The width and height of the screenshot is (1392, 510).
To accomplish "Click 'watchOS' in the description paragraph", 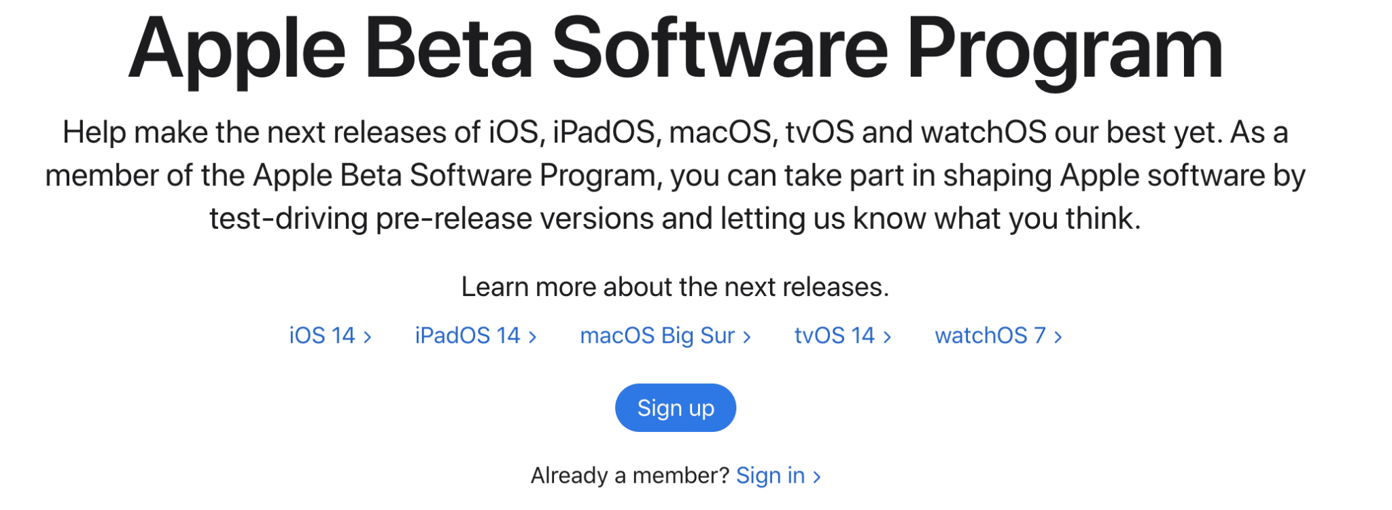I will tap(983, 132).
